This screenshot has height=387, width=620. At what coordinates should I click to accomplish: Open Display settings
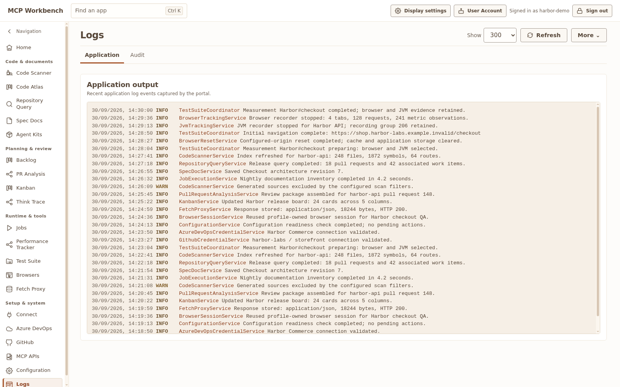(x=420, y=11)
